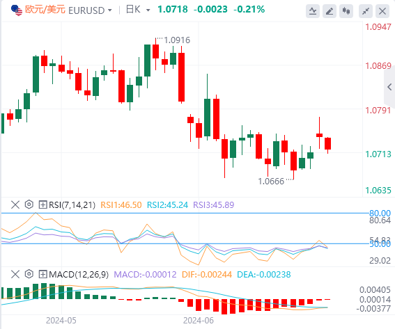The width and height of the screenshot is (395, 329).
Task: Switch chart style with candlestick icon
Action: (x=346, y=11)
